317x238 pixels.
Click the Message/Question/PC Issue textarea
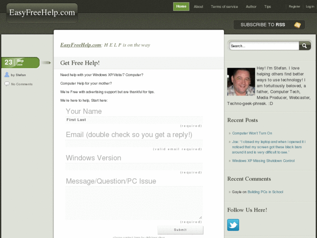(x=134, y=203)
